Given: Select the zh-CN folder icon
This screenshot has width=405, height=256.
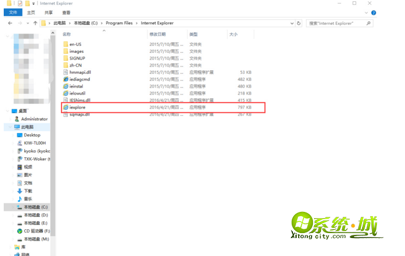Looking at the screenshot, I should pos(65,65).
